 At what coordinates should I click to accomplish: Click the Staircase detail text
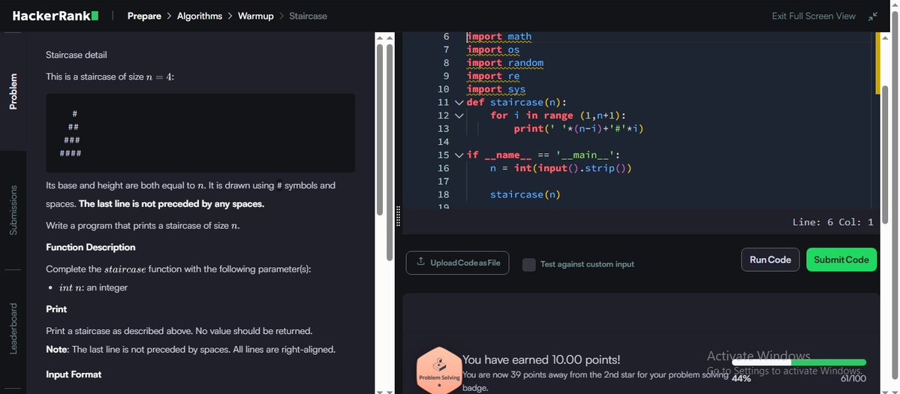[77, 55]
